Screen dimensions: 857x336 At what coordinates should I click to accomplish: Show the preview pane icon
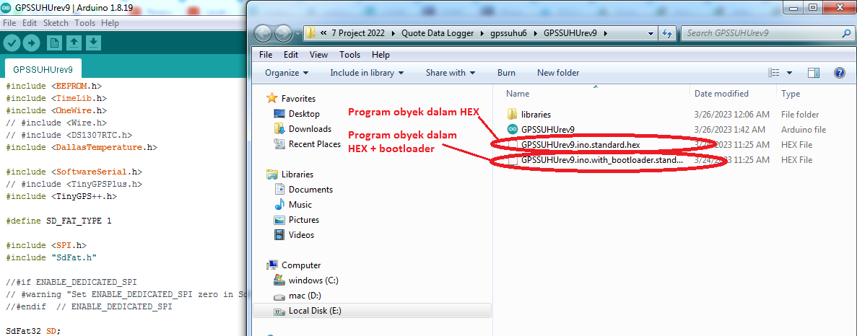(814, 73)
